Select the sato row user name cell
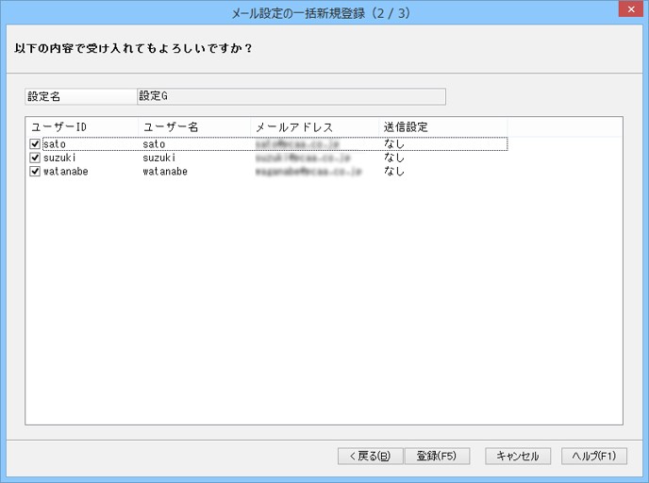Screen dimensions: 649x483 tap(154, 144)
